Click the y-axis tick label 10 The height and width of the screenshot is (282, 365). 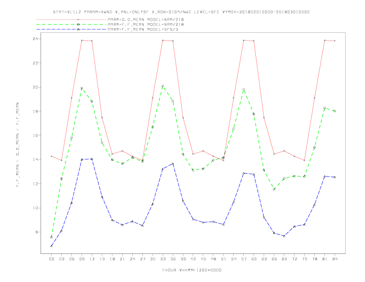(x=35, y=208)
